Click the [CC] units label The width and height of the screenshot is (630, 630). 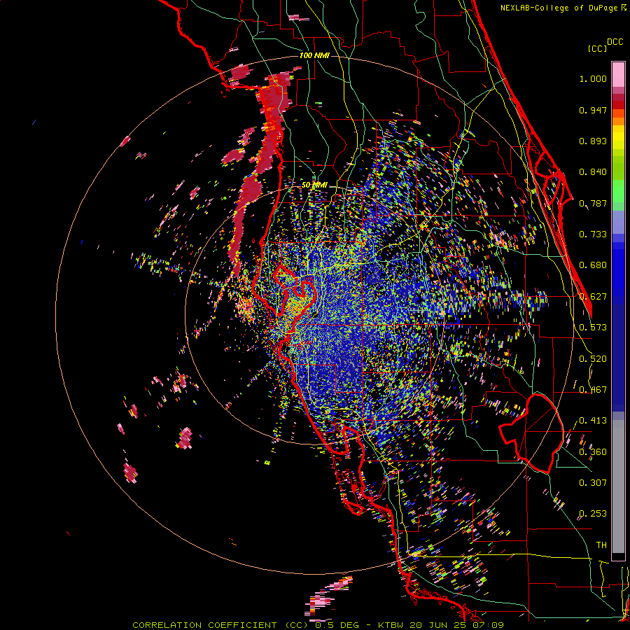coord(597,48)
